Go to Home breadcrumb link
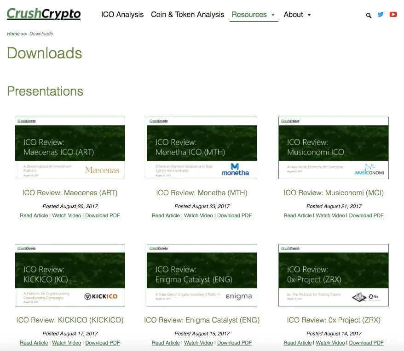The image size is (404, 351). pyautogui.click(x=13, y=34)
